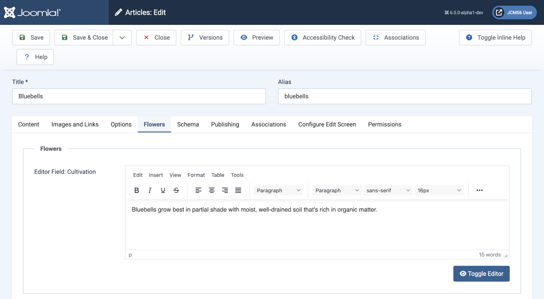Apply bold formatting in the editor

(136, 190)
